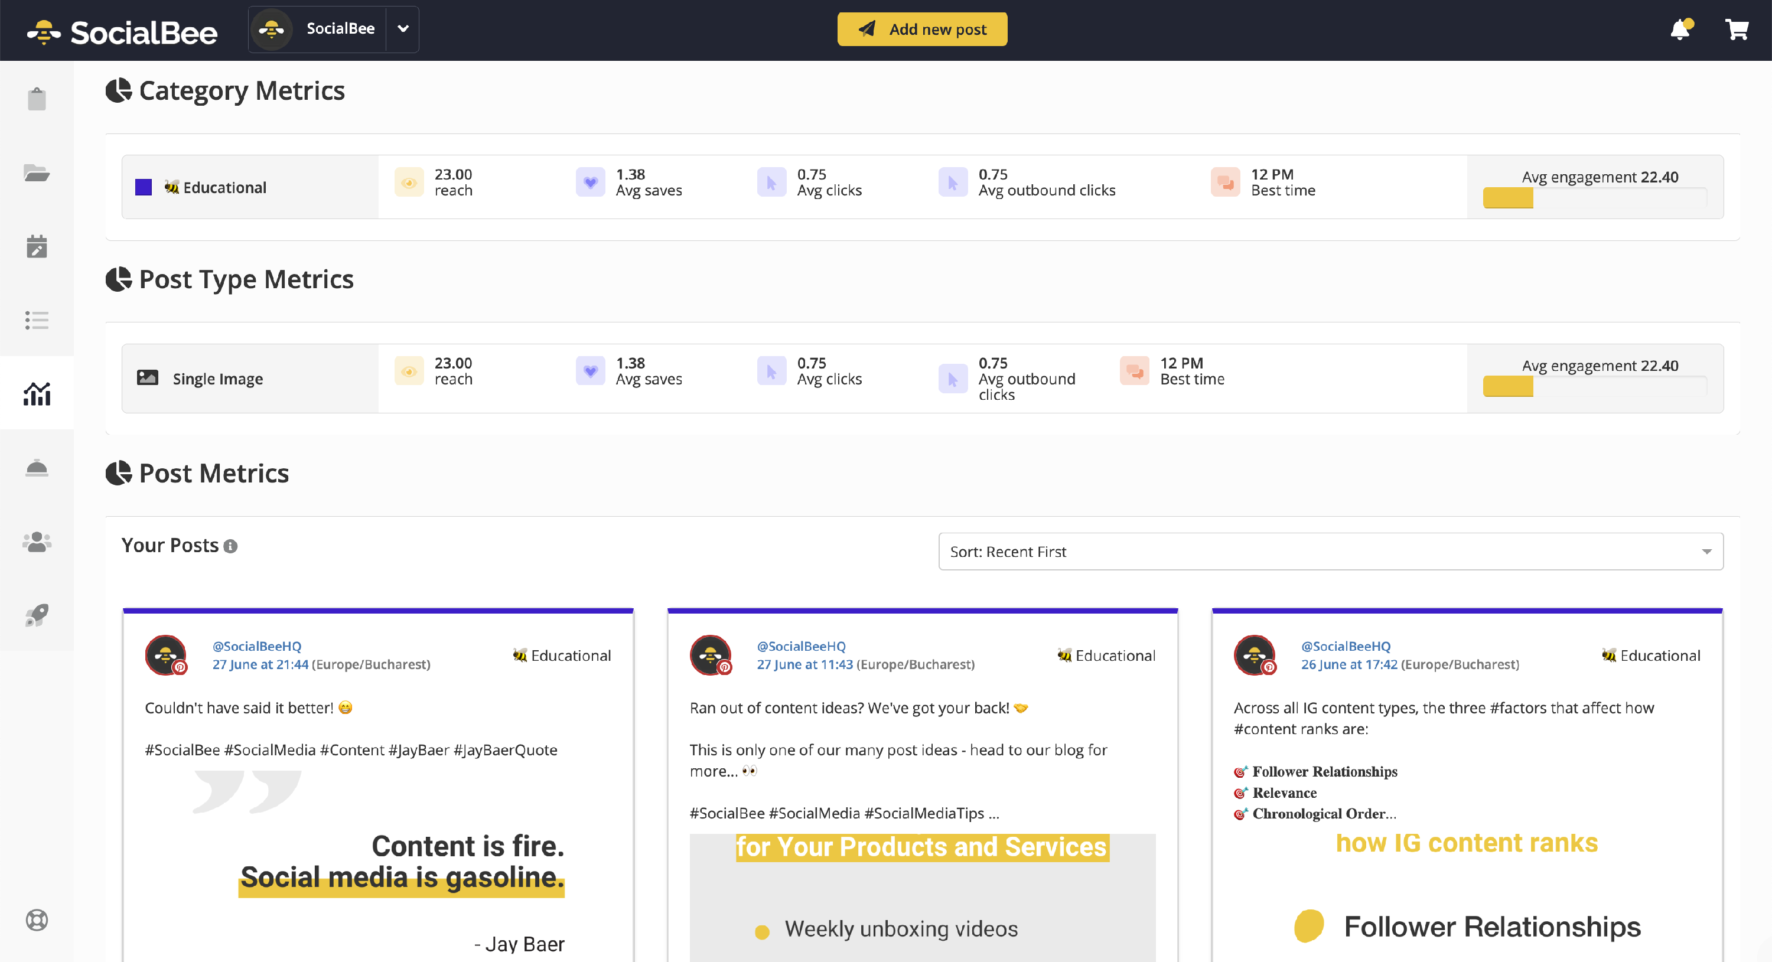Click Single Image '1.38 Avg saves' value
Viewport: 1772px width, 962px height.
649,371
